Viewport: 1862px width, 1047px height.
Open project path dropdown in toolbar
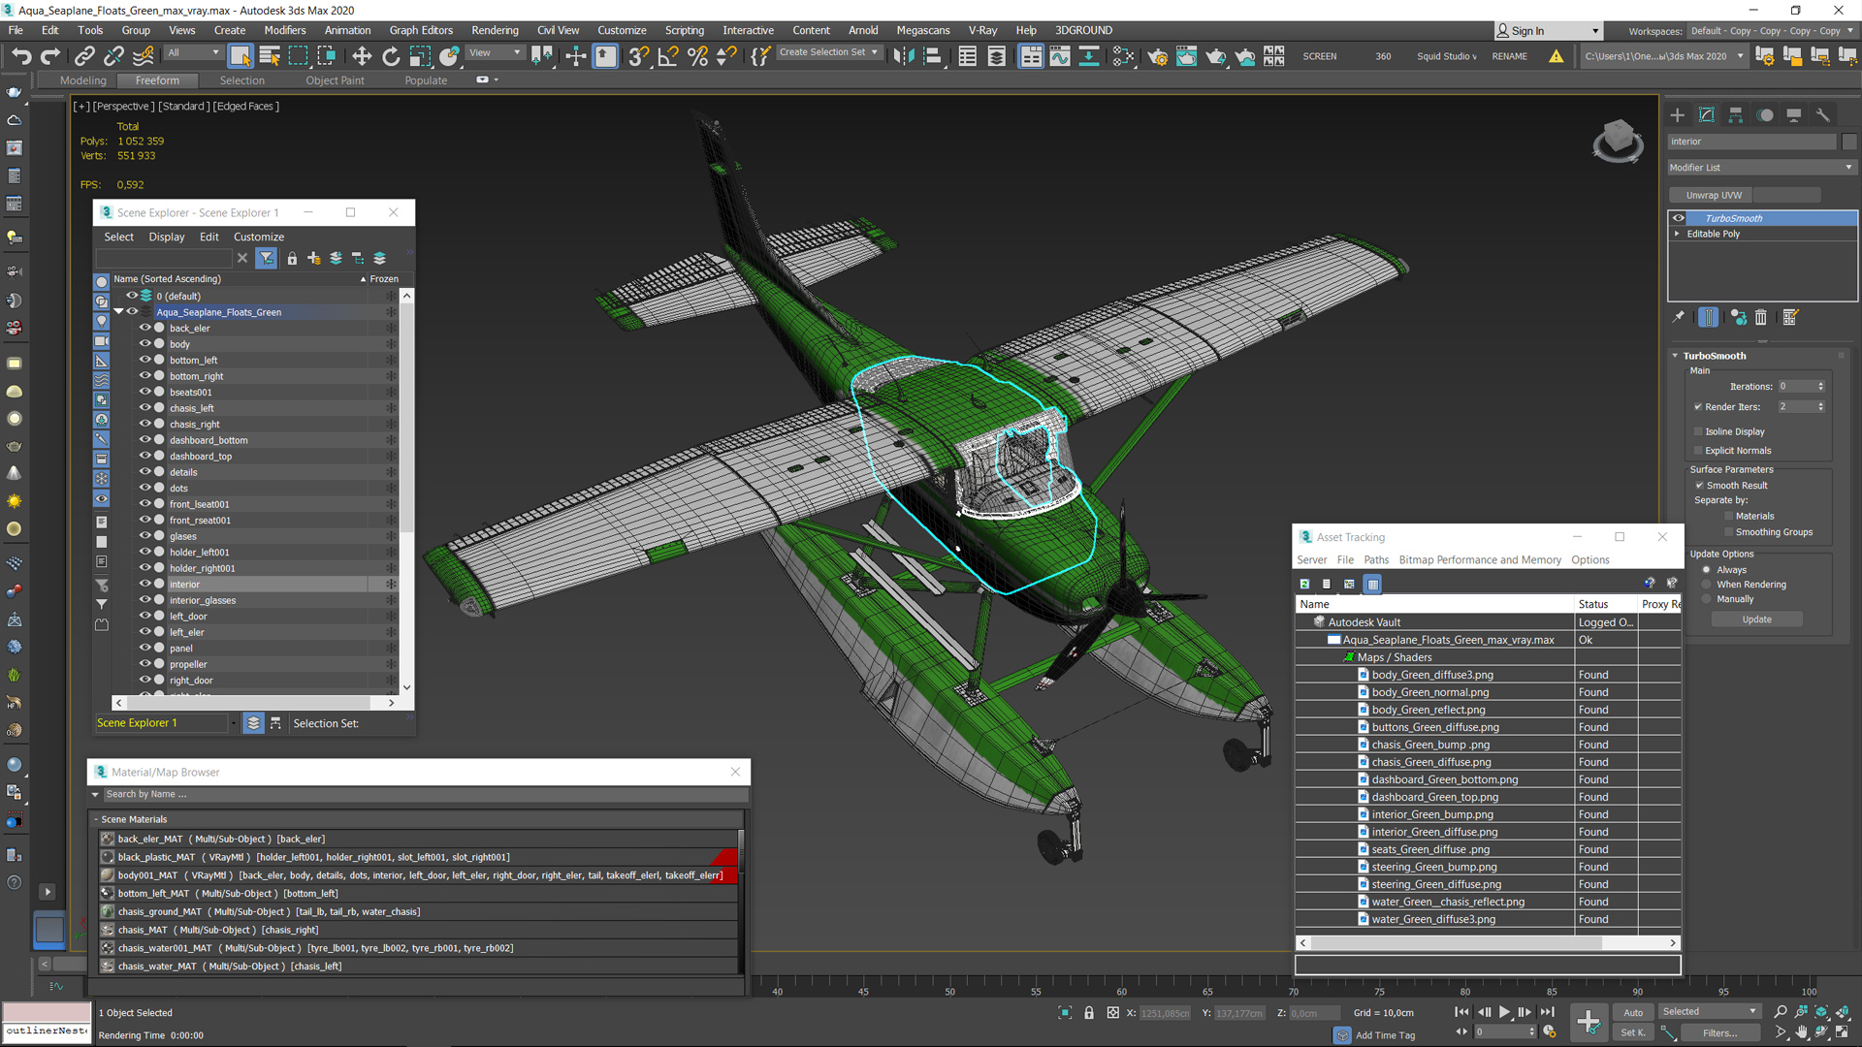(1664, 56)
